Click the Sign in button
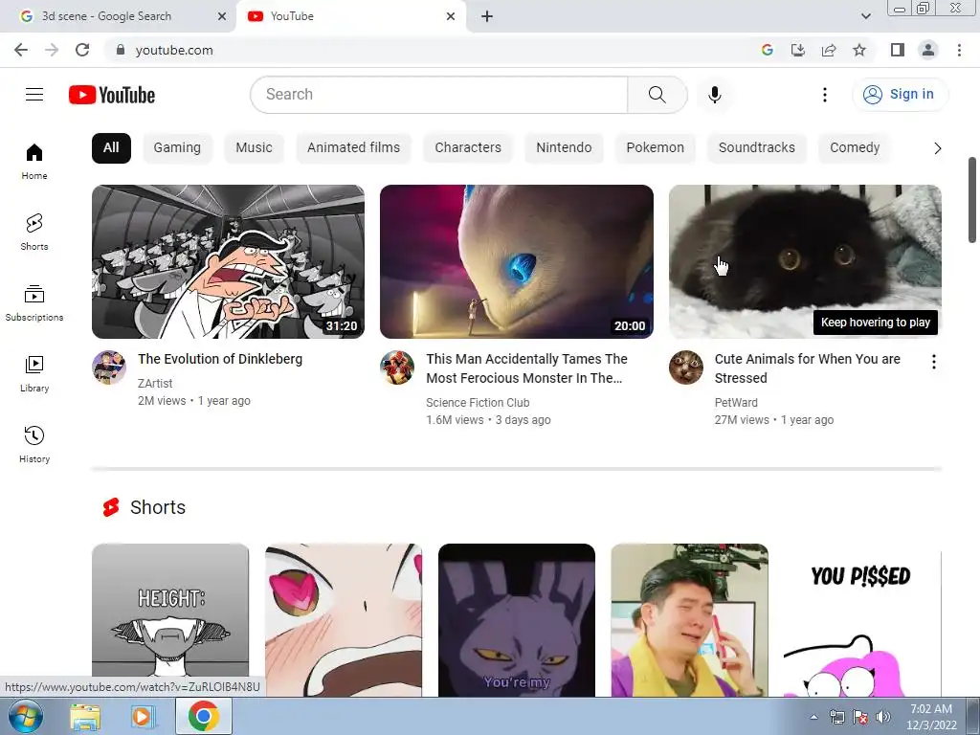This screenshot has height=735, width=980. coord(900,95)
